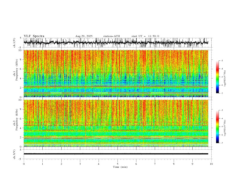Click the "station=ATH" label

[111, 36]
